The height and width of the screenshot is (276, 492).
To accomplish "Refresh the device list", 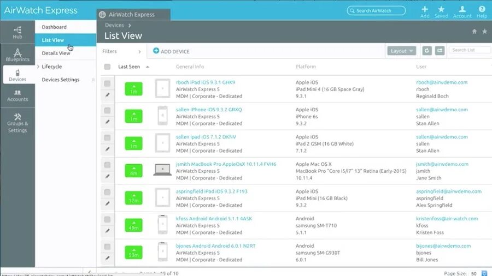I will tap(427, 51).
